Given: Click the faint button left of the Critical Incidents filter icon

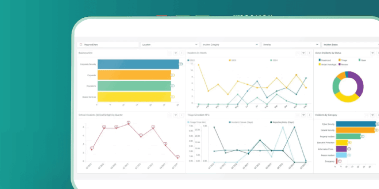Looking at the screenshot, I should point(170,115).
